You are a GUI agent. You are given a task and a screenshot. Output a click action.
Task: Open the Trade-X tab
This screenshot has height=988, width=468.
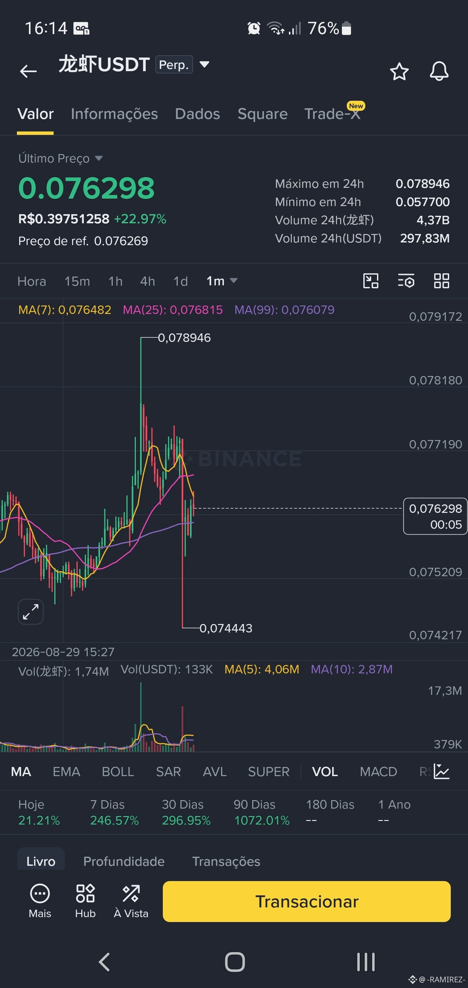[x=332, y=114]
